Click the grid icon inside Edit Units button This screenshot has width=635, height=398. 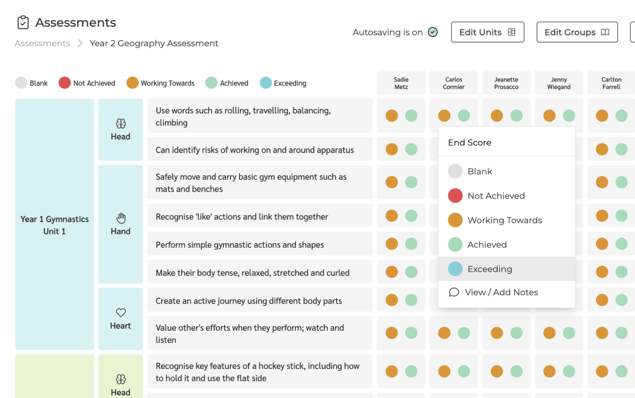tap(511, 32)
